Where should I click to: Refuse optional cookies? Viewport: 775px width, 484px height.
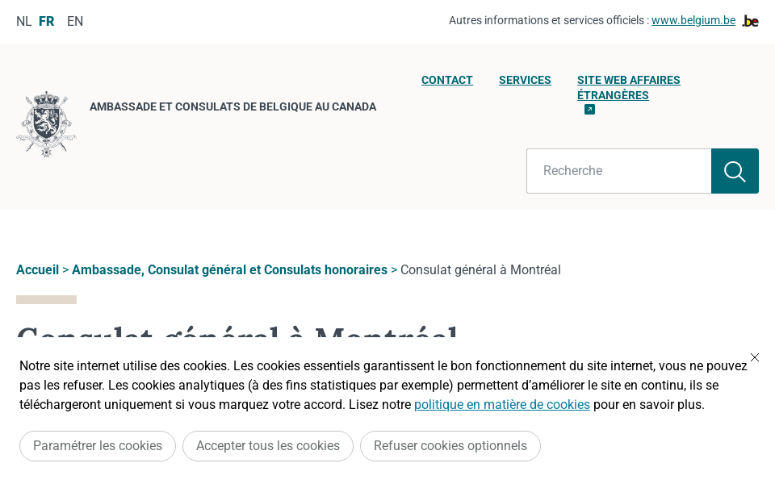tap(450, 446)
